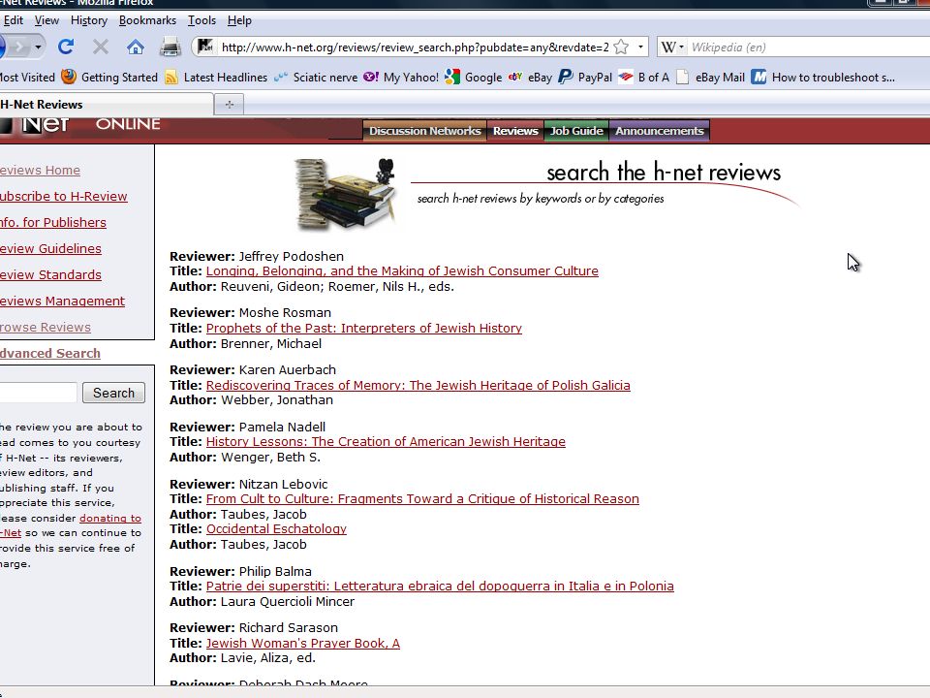Screen dimensions: 930x698
Task: Open the View menu
Action: 46,20
